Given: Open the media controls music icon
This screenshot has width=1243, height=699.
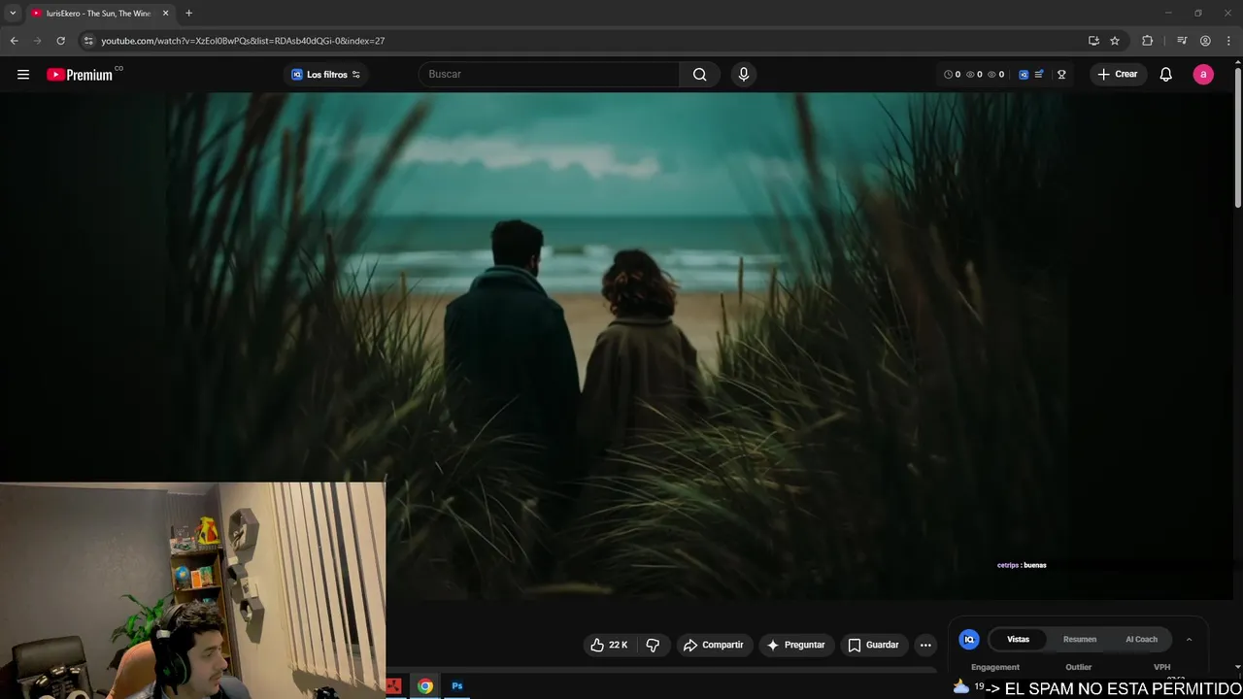Looking at the screenshot, I should [x=1182, y=41].
